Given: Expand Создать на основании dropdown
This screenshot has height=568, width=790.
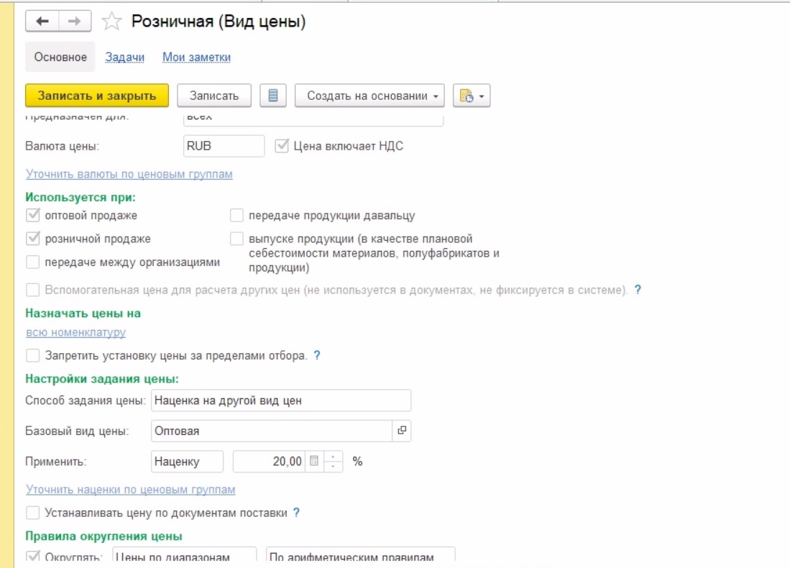Looking at the screenshot, I should pos(369,96).
